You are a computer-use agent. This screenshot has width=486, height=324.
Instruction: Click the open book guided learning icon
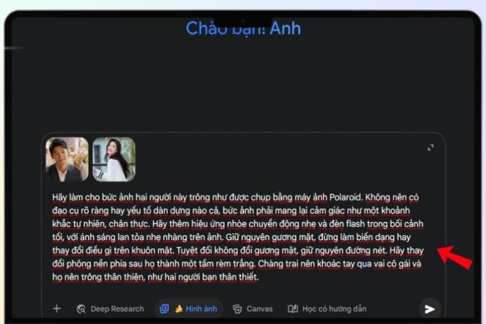[x=293, y=308]
